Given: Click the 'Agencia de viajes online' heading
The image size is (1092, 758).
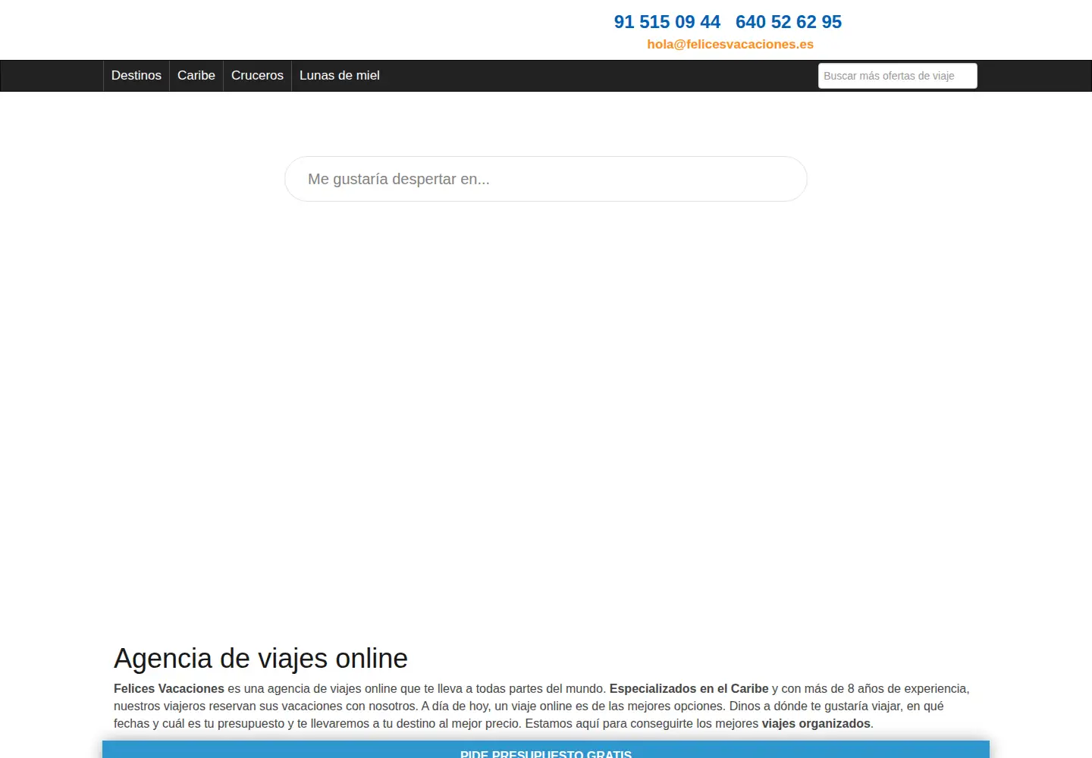Looking at the screenshot, I should [261, 658].
